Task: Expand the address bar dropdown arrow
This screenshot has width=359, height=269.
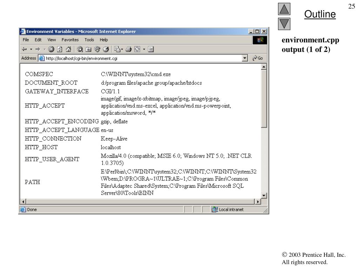Action: pos(245,58)
